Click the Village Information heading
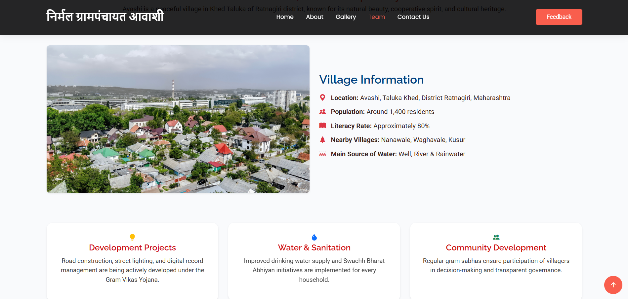Image resolution: width=628 pixels, height=299 pixels. (x=371, y=80)
